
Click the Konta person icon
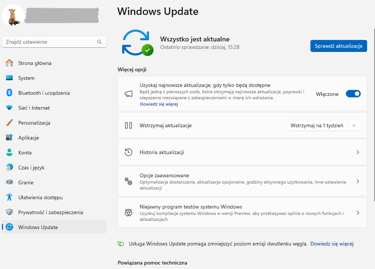(9, 153)
